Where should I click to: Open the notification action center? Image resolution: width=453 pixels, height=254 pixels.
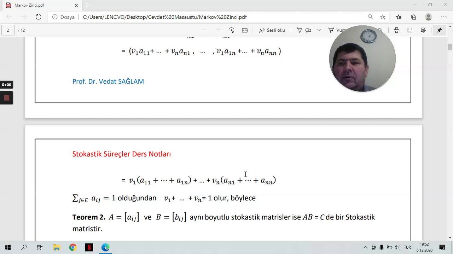[442, 247]
